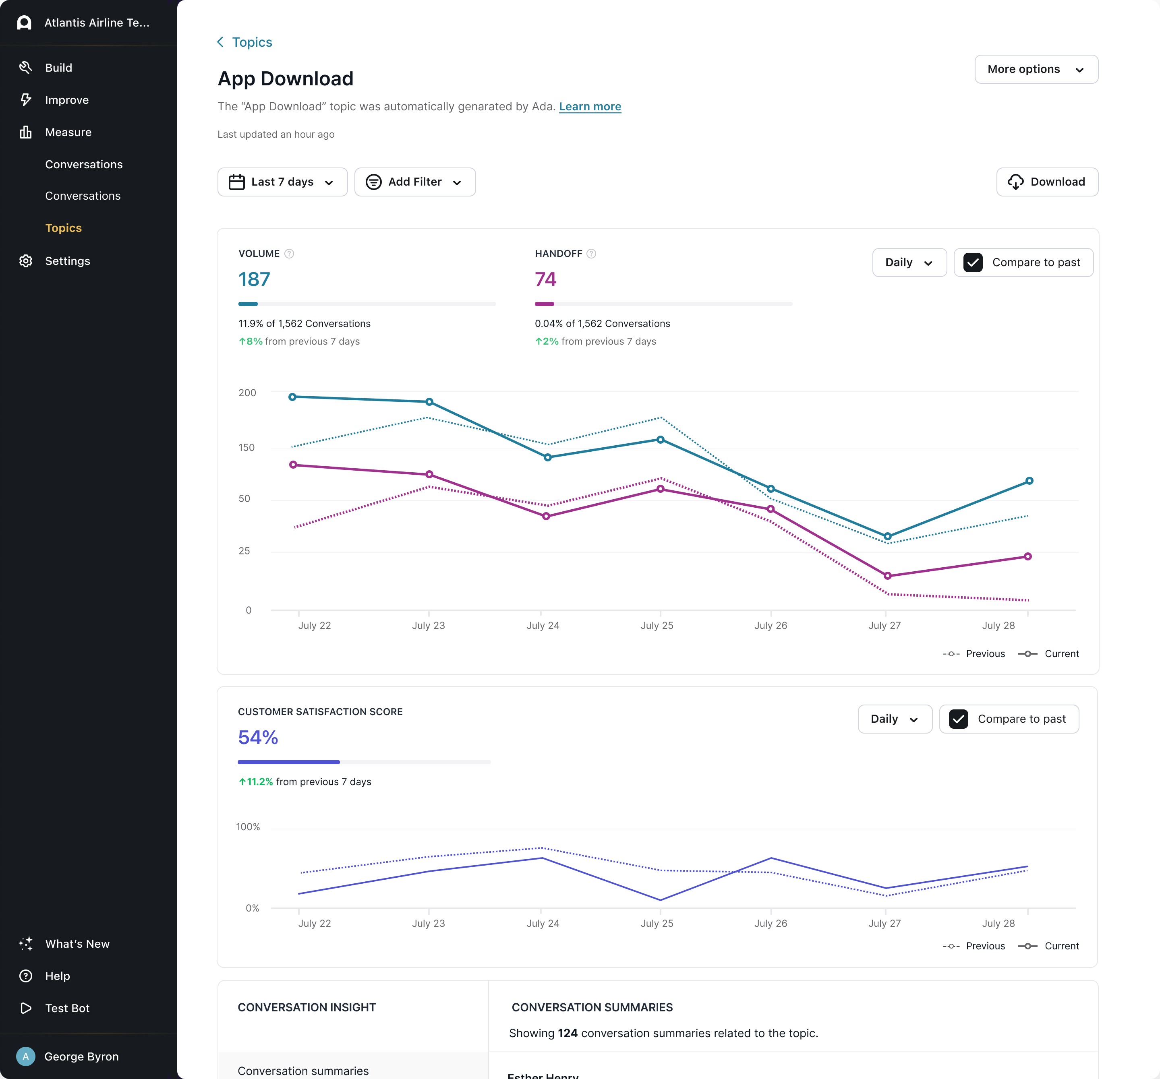Click the What's New sparkle icon
The width and height of the screenshot is (1160, 1079).
25,944
